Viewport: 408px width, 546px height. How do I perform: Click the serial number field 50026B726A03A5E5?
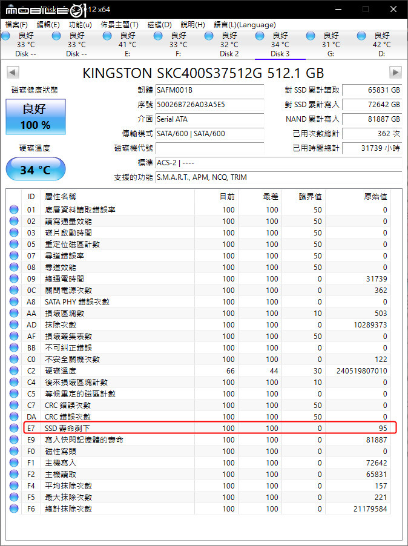click(209, 105)
